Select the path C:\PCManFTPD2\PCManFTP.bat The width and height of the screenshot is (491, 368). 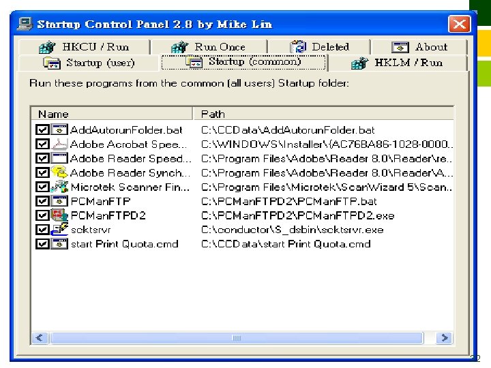tap(288, 201)
